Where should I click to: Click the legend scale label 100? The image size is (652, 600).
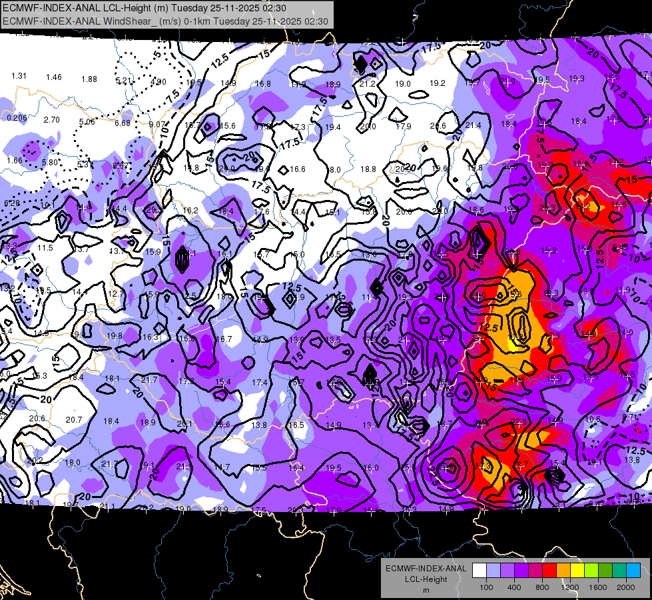coord(486,587)
